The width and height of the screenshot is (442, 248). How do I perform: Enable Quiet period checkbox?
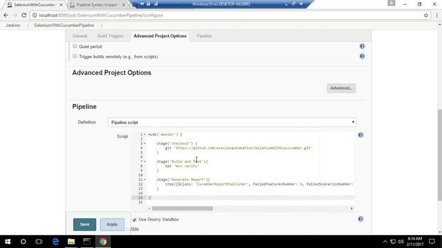(75, 46)
